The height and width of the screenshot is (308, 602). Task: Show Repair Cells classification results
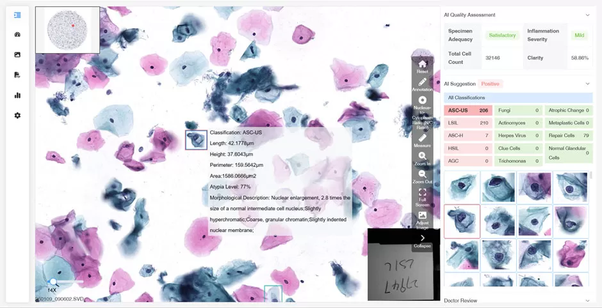(x=569, y=135)
